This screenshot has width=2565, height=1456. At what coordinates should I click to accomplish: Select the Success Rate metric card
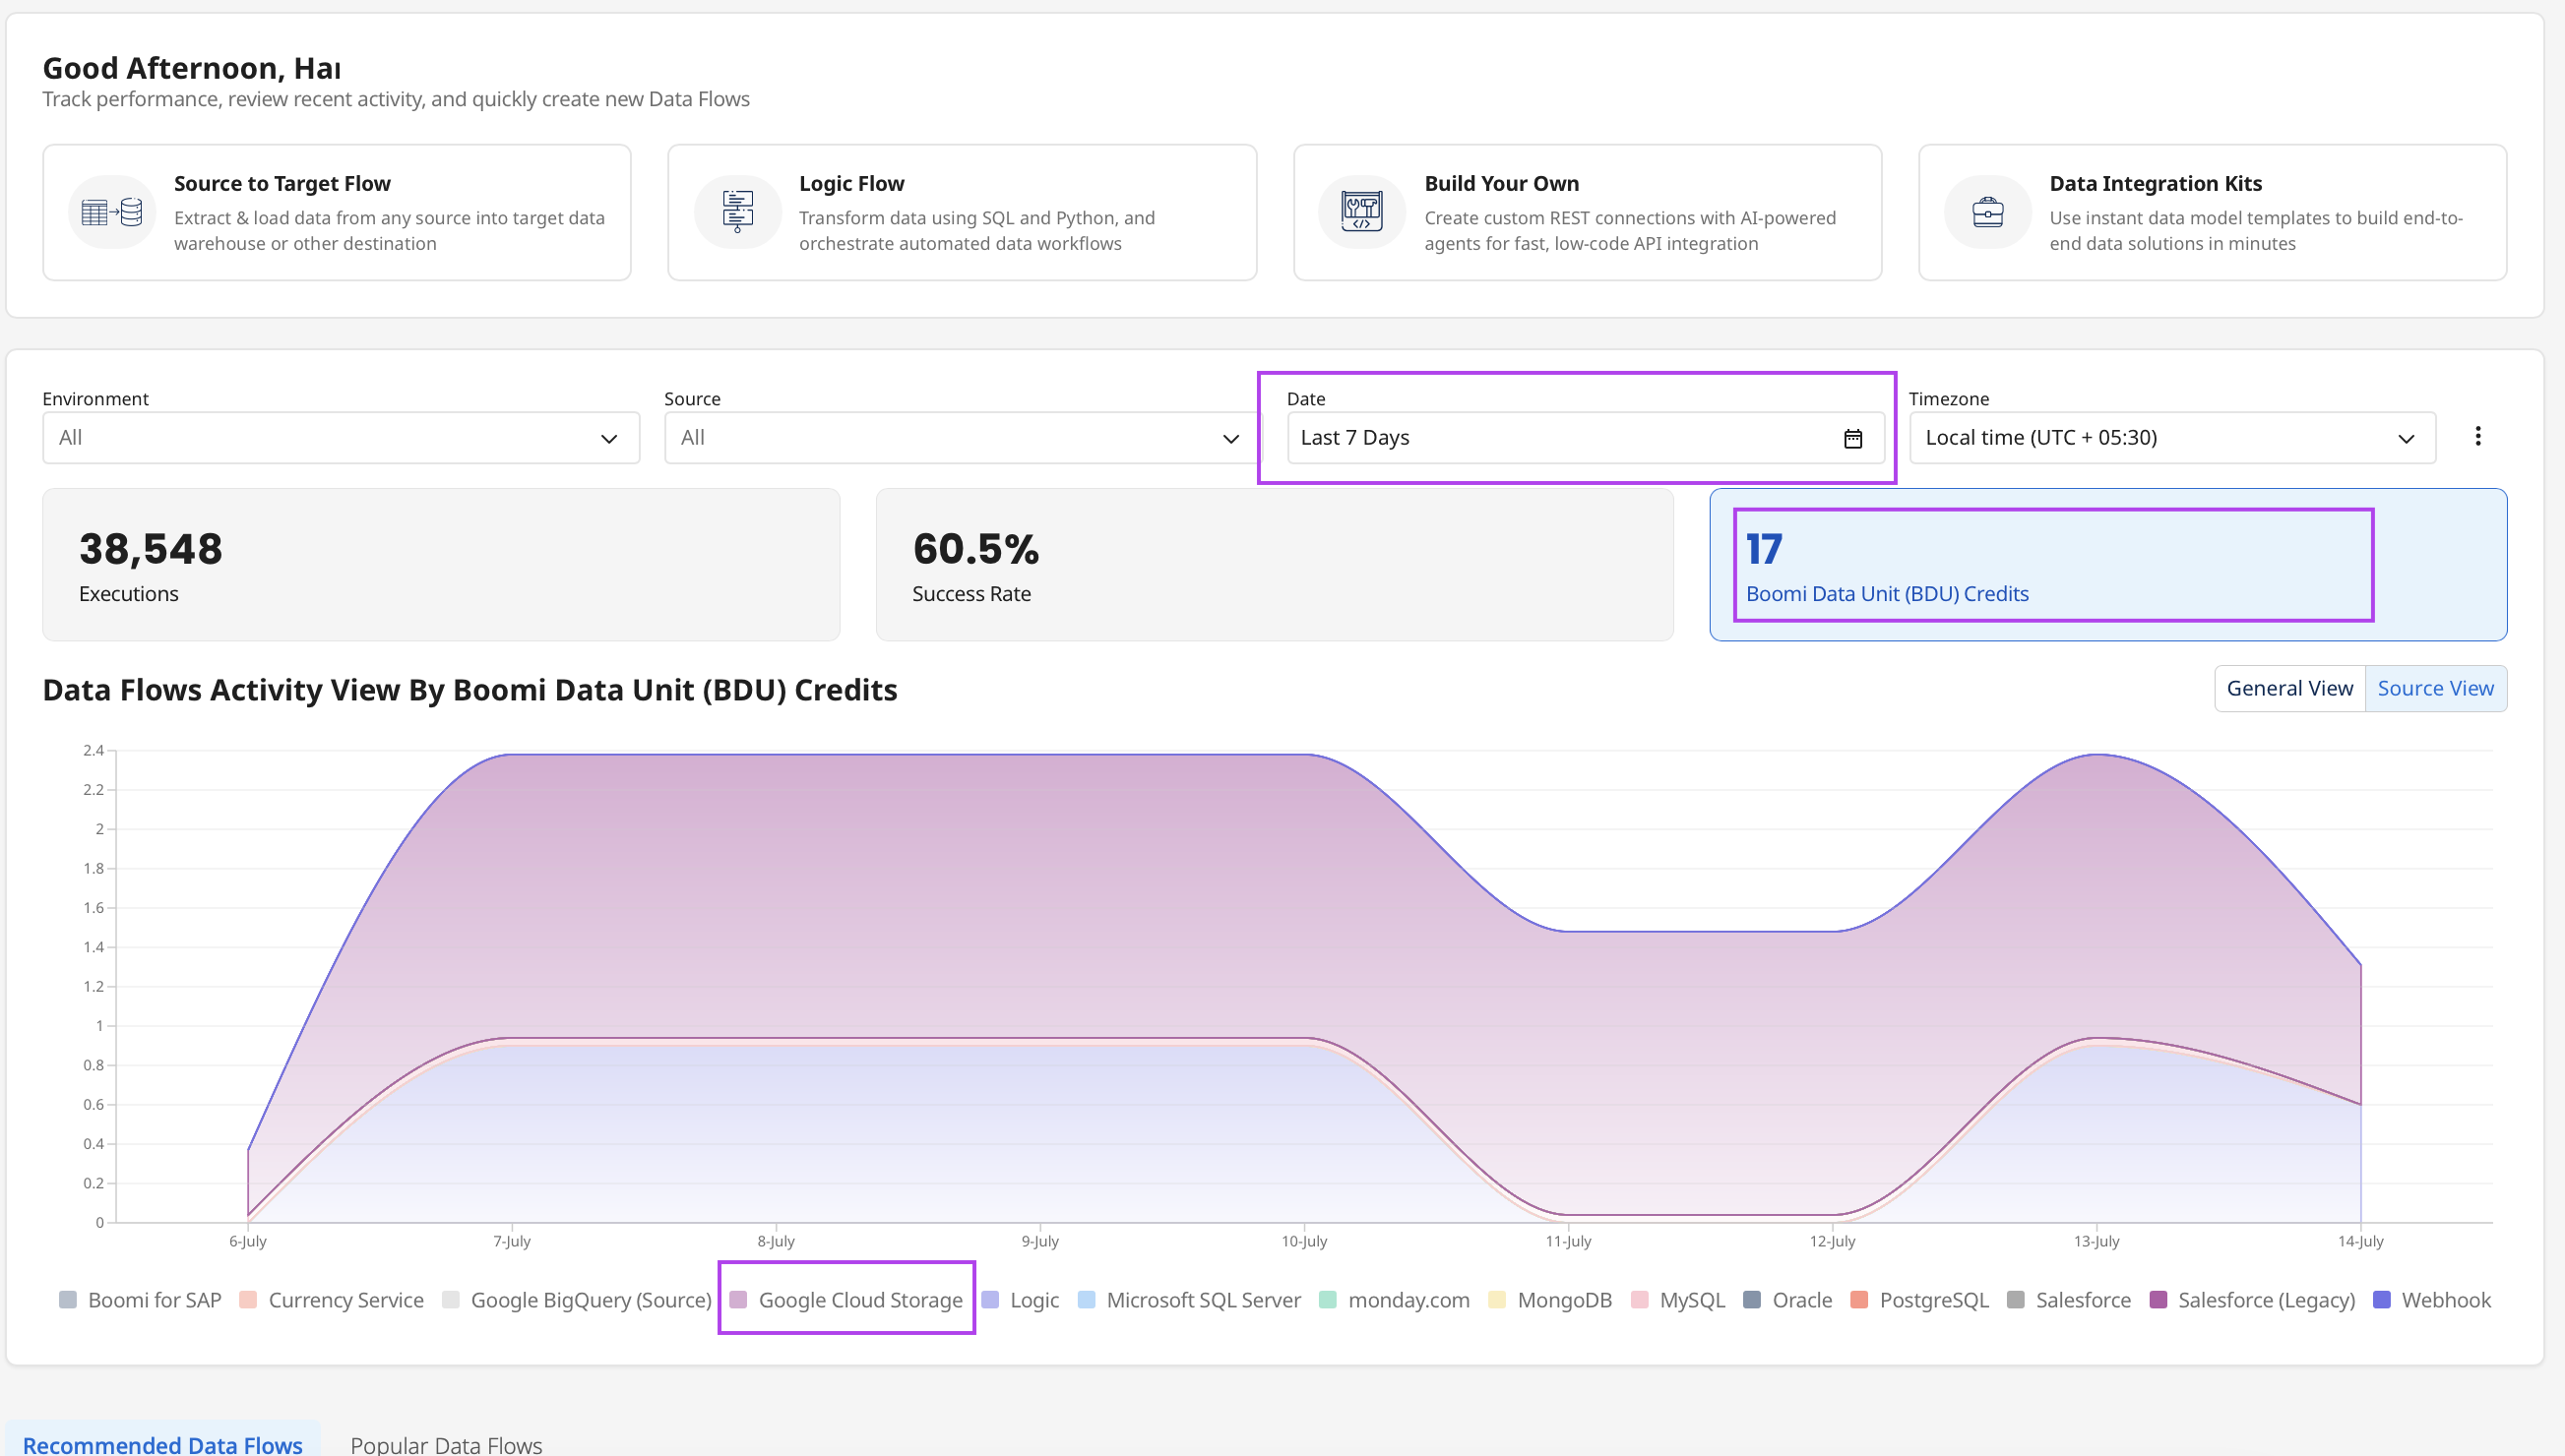(1275, 565)
